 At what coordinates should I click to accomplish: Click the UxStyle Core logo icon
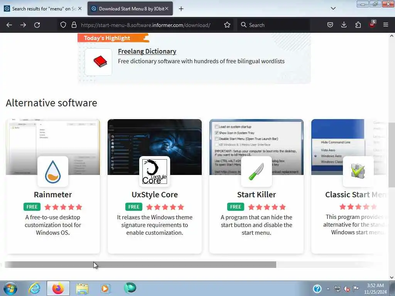coord(155,172)
